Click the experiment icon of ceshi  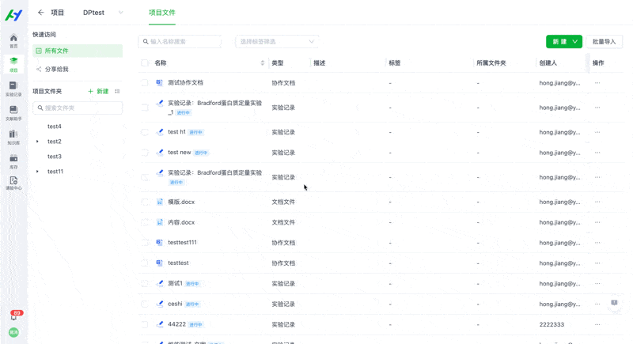click(x=160, y=304)
